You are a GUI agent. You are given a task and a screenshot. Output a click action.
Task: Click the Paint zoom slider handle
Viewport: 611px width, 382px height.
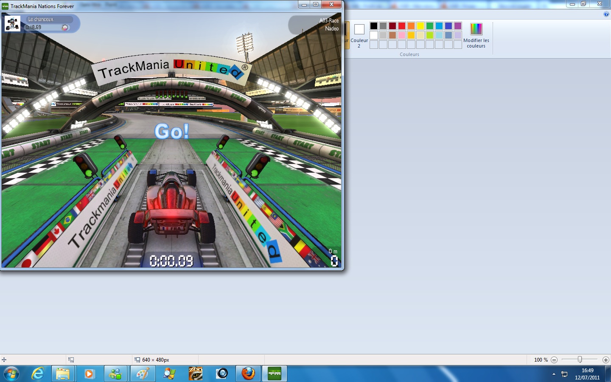[580, 360]
